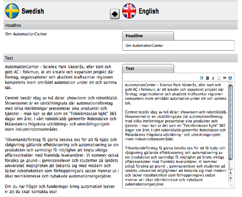Image resolution: width=242 pixels, height=197 pixels.
Task: Click the text editor scrollbar thumb
Action: pos(230,122)
